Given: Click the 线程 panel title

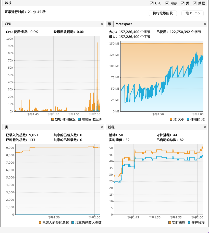Looking at the screenshot, I should (111, 127).
